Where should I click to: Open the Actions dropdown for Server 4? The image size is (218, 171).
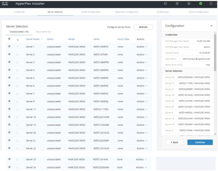(142, 70)
